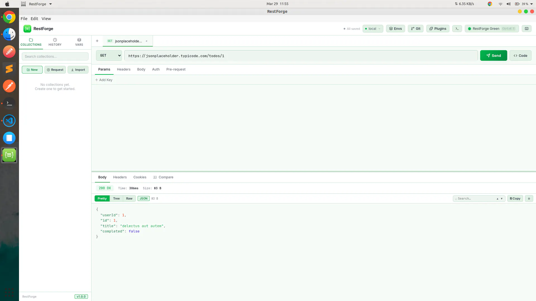Click the keyboard shortcuts icon button
536x301 pixels.
tap(527, 29)
